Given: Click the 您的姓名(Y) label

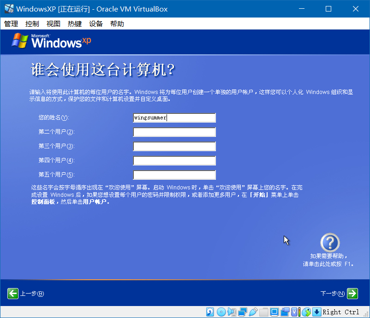Looking at the screenshot, I should coord(54,118).
